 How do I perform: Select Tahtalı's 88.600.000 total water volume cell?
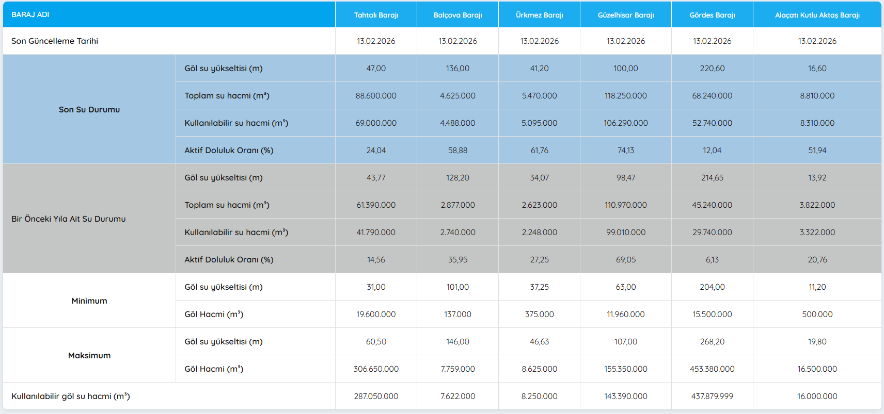pyautogui.click(x=376, y=96)
